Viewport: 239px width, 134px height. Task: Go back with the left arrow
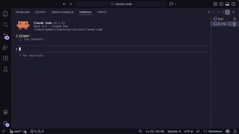point(64,4)
